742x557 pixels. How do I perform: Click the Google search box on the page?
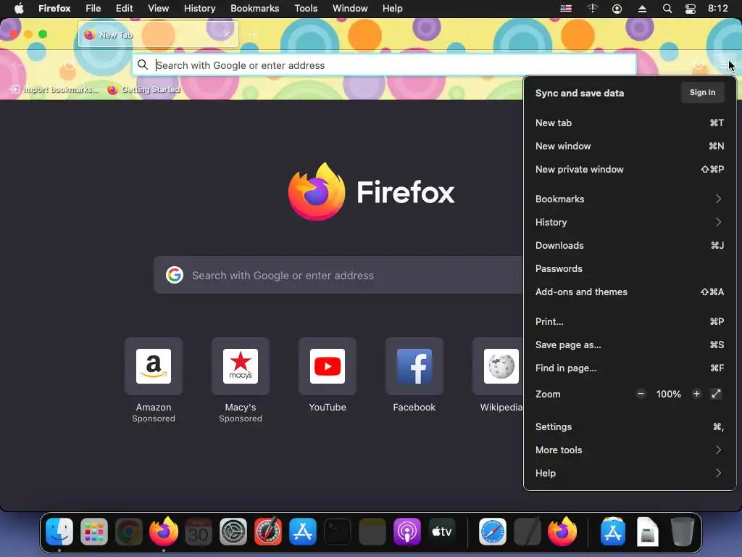338,275
